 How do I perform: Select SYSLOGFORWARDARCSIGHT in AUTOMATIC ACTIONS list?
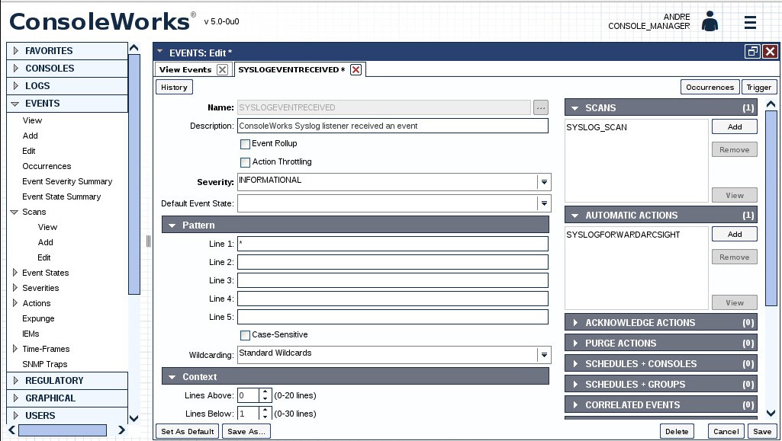click(623, 235)
